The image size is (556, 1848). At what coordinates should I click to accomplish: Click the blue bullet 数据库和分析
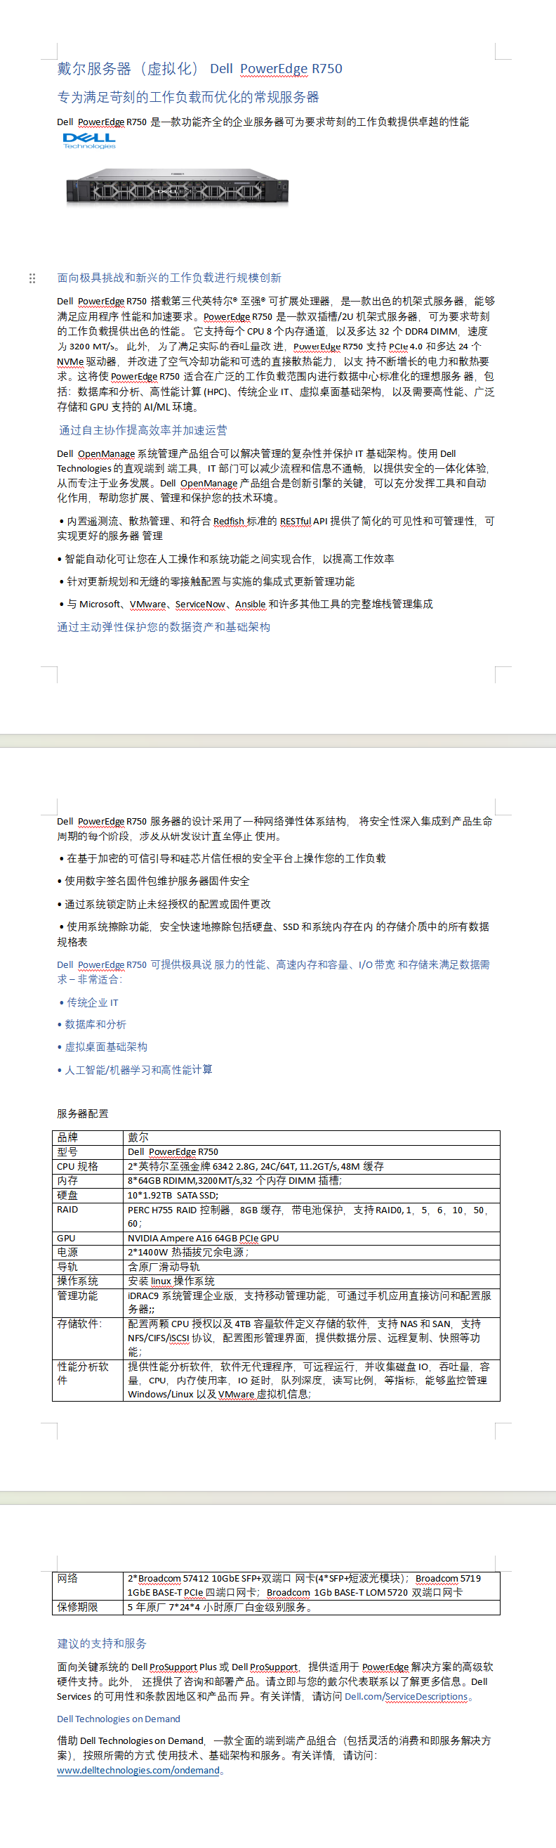click(92, 1024)
